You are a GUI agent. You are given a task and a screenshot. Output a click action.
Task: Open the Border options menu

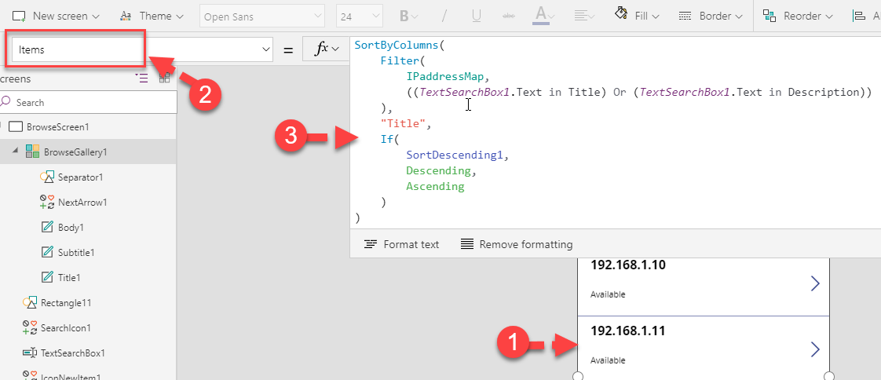pyautogui.click(x=711, y=16)
